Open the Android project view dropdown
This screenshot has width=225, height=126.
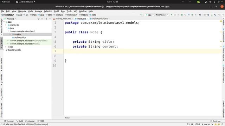tap(10, 19)
